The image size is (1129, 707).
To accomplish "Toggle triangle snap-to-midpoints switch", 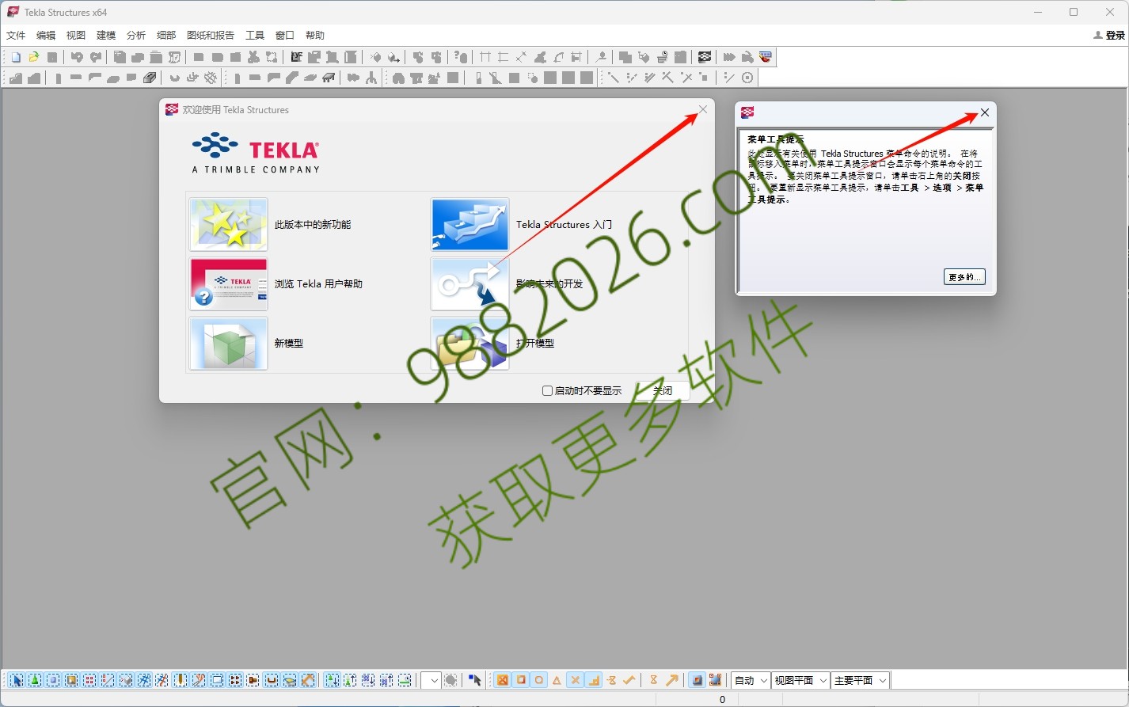I will click(x=557, y=680).
